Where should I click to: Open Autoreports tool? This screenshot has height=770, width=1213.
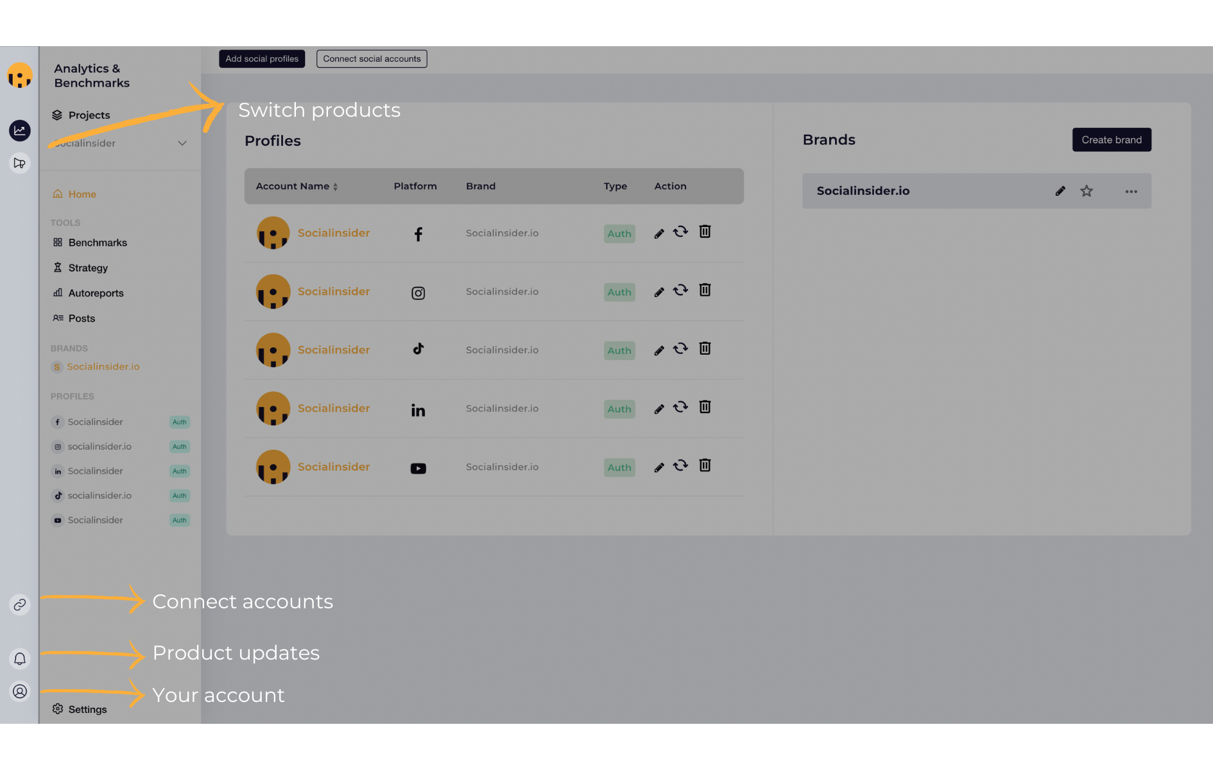[88, 293]
